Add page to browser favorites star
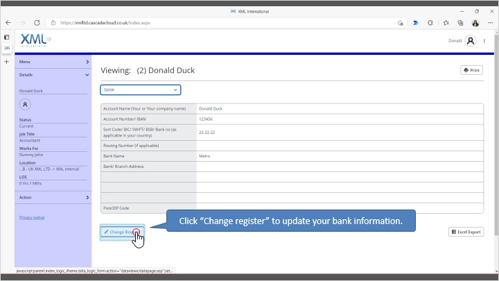Image resolution: width=499 pixels, height=281 pixels. (401, 22)
